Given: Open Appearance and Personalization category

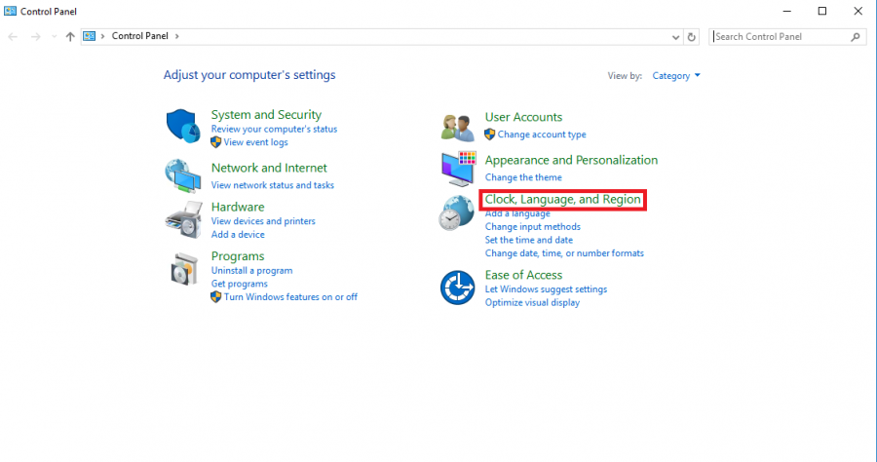Looking at the screenshot, I should pyautogui.click(x=571, y=160).
